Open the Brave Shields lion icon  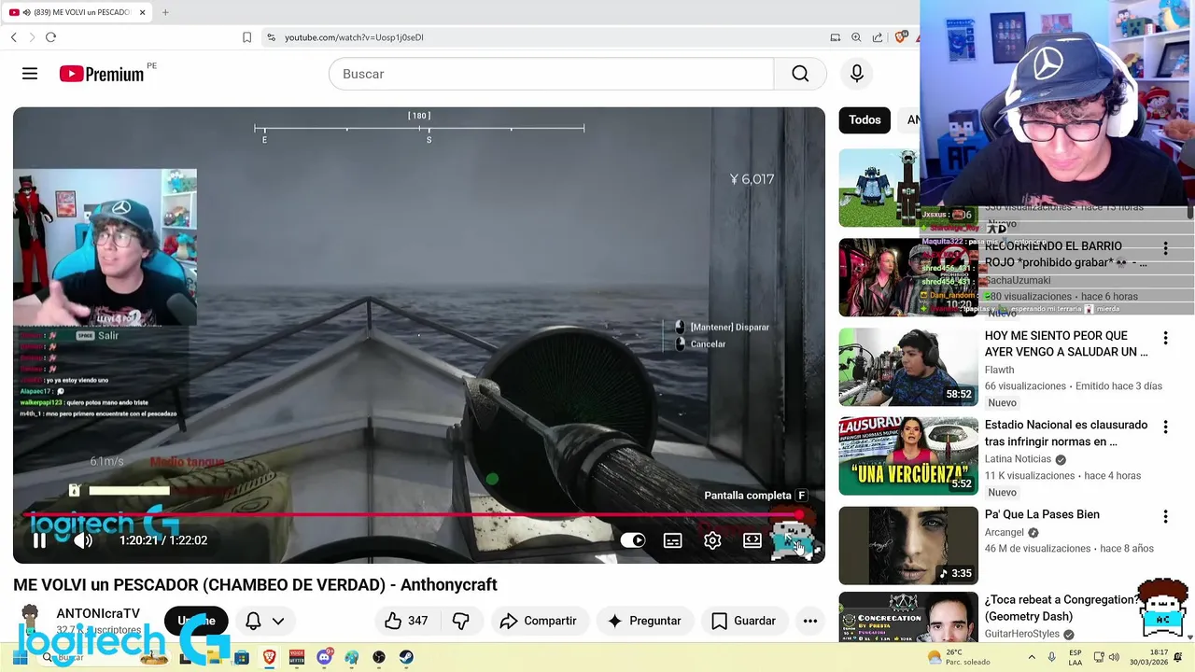click(900, 37)
